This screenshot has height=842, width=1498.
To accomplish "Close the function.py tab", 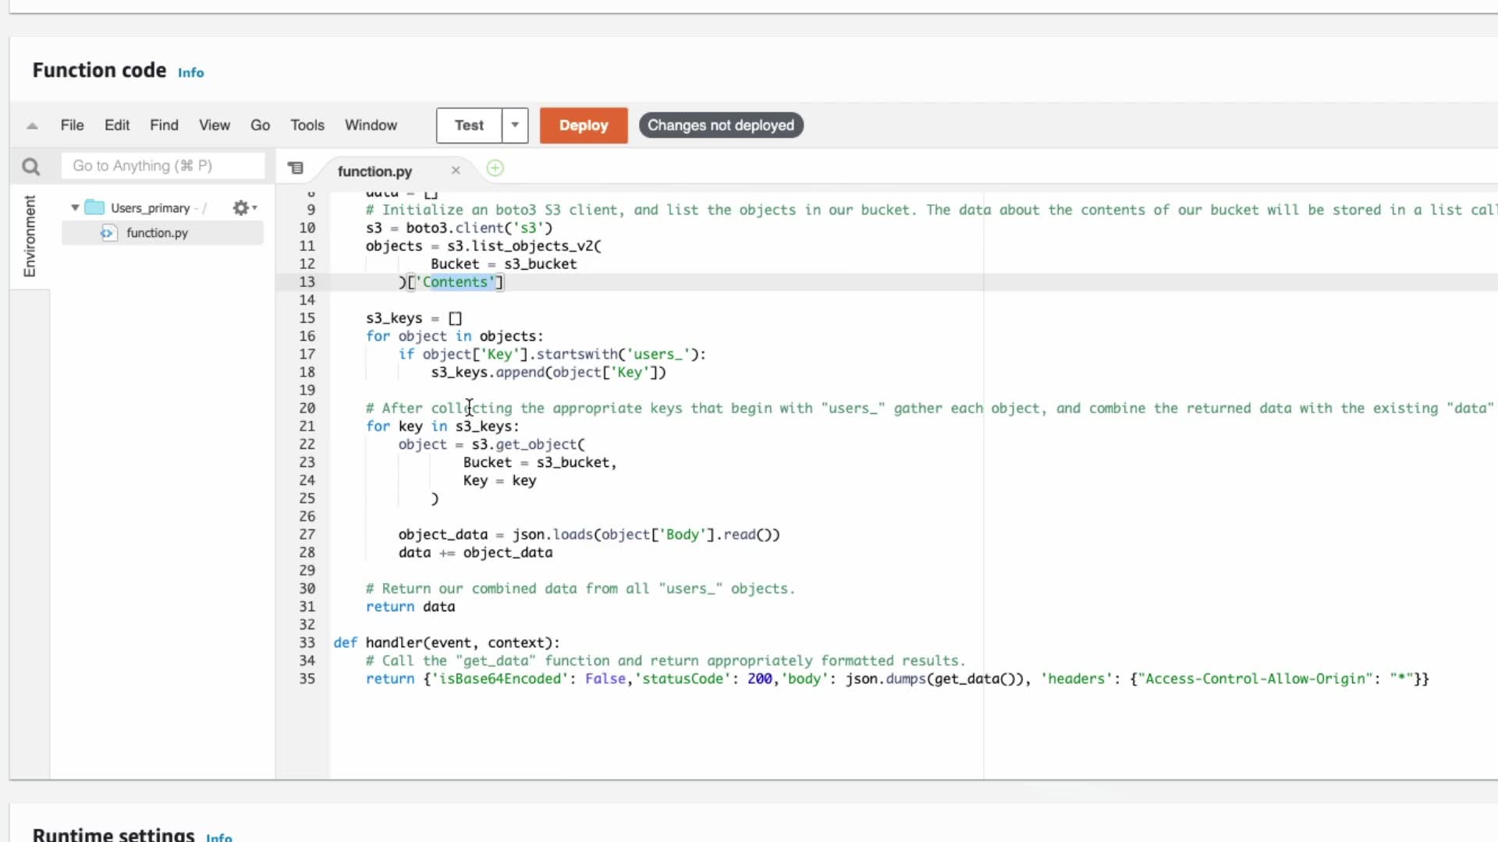I will tap(456, 171).
